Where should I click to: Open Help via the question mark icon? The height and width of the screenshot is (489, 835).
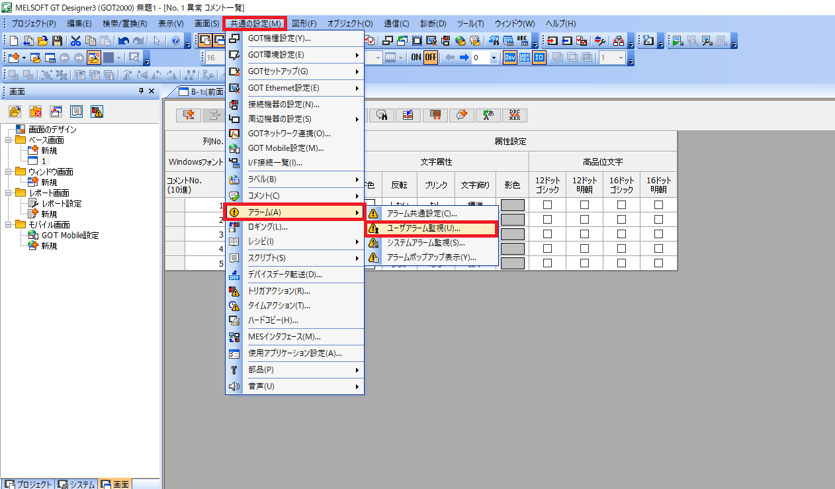(x=175, y=40)
